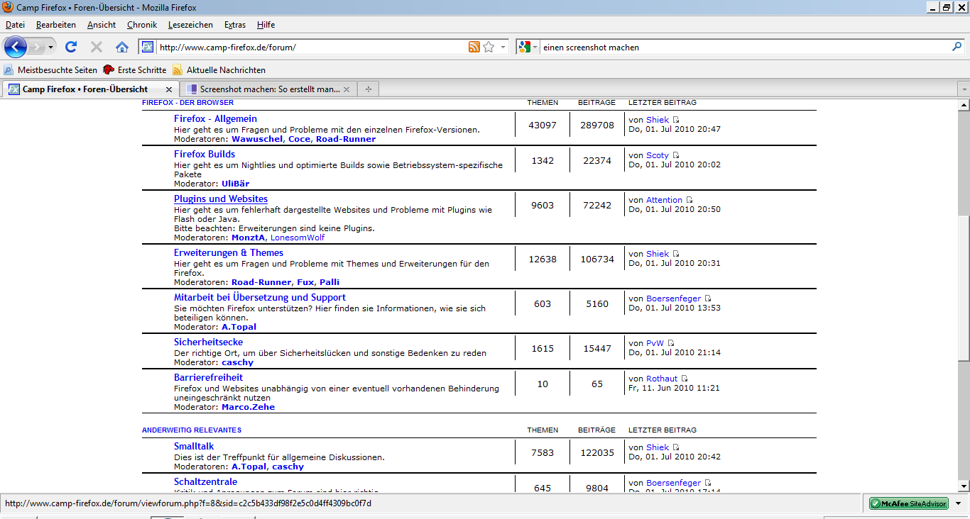This screenshot has width=970, height=519.
Task: Click the search magnifier icon
Action: click(x=957, y=48)
